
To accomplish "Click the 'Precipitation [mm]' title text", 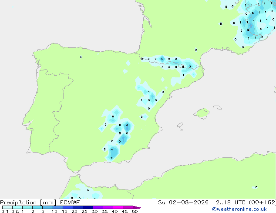I will (x=28, y=203).
